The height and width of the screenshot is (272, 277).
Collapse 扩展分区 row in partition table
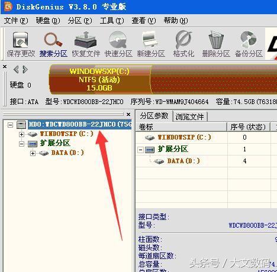coord(140,150)
